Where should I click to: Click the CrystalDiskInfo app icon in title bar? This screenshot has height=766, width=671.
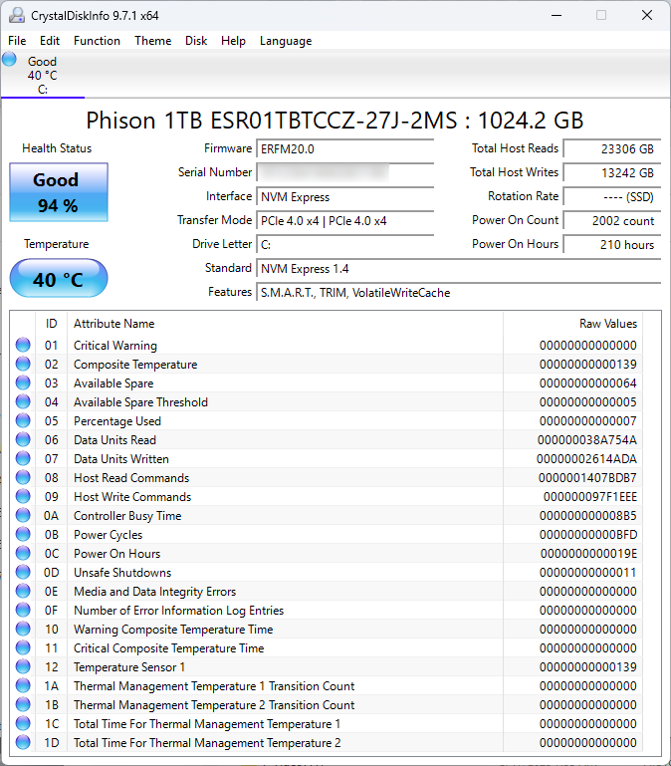[x=17, y=15]
